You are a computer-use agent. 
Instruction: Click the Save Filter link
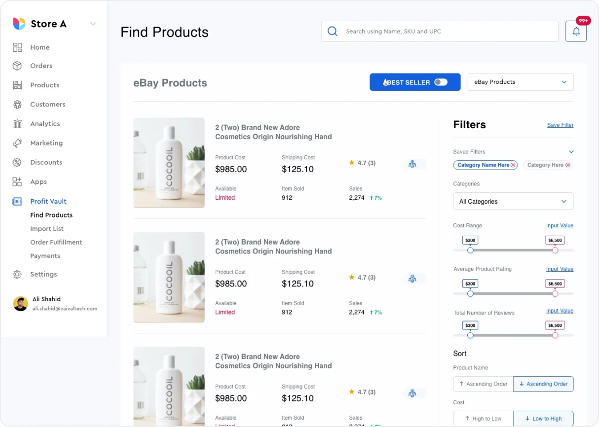(560, 125)
